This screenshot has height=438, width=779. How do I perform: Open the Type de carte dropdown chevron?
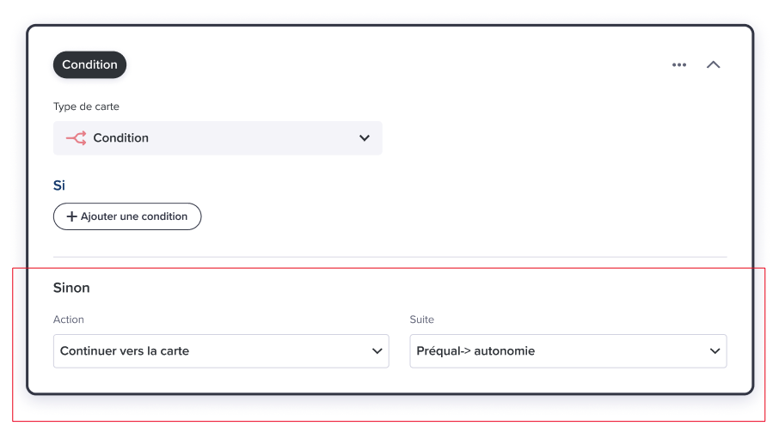pos(365,138)
